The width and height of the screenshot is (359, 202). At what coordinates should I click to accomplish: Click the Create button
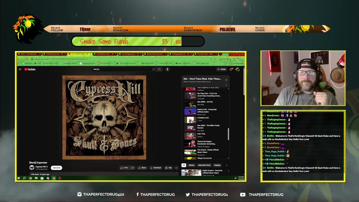click(x=221, y=69)
